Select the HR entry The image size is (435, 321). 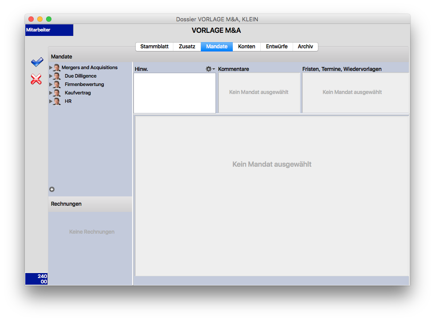tap(68, 101)
